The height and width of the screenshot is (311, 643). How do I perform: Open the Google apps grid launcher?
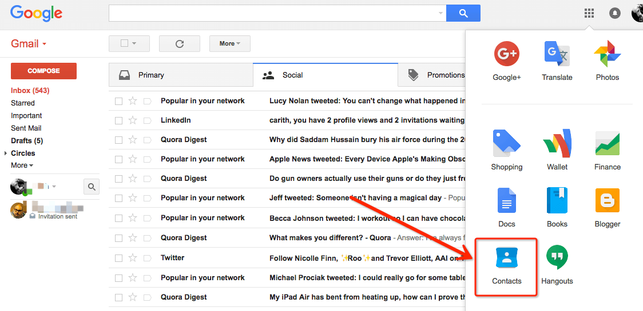[589, 14]
